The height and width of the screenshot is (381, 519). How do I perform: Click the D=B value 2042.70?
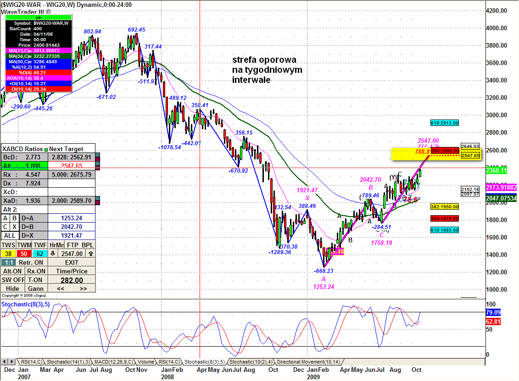(x=72, y=227)
